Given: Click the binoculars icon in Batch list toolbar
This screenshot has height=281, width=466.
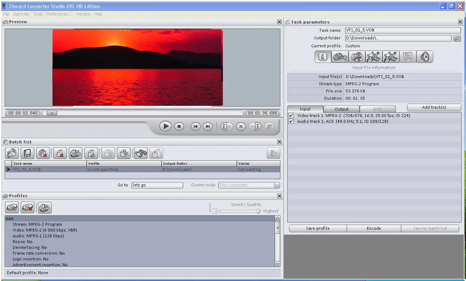Looking at the screenshot, I should click(140, 153).
